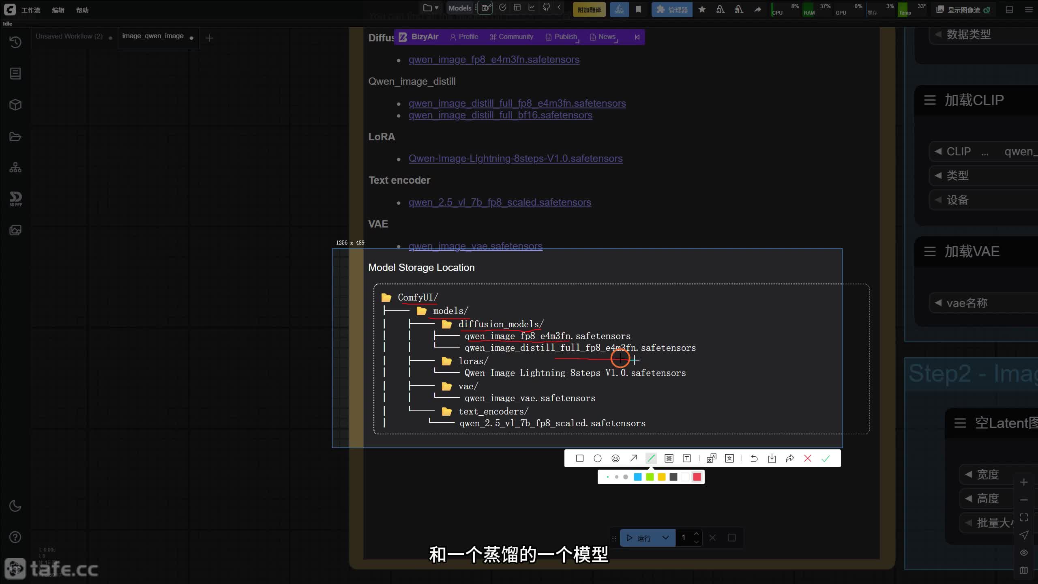This screenshot has height=584, width=1038.
Task: Cancel the screenshot with red X
Action: 807,458
